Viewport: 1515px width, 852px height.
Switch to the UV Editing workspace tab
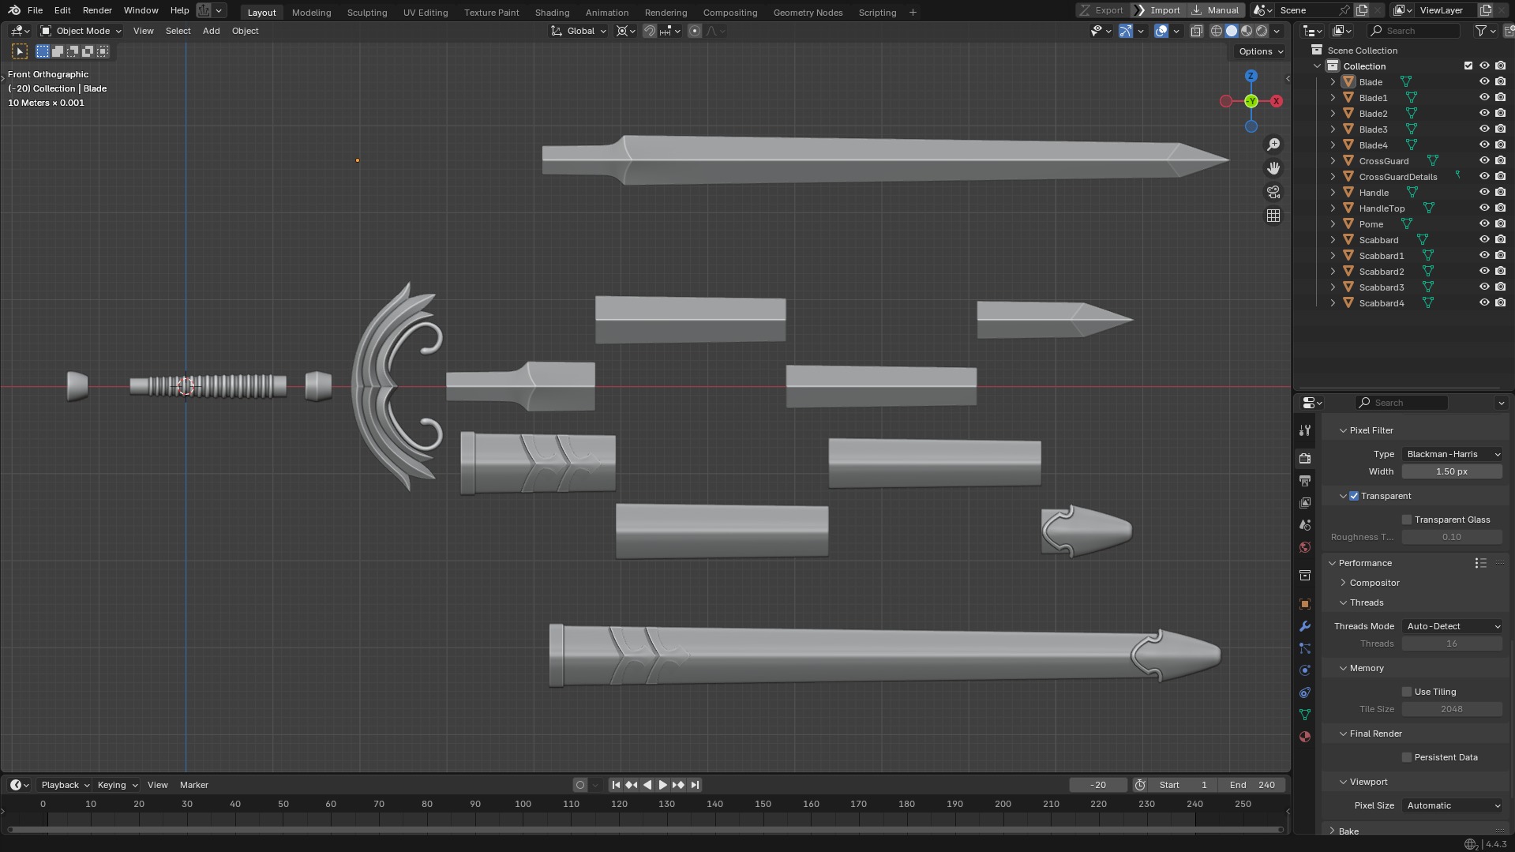coord(425,12)
